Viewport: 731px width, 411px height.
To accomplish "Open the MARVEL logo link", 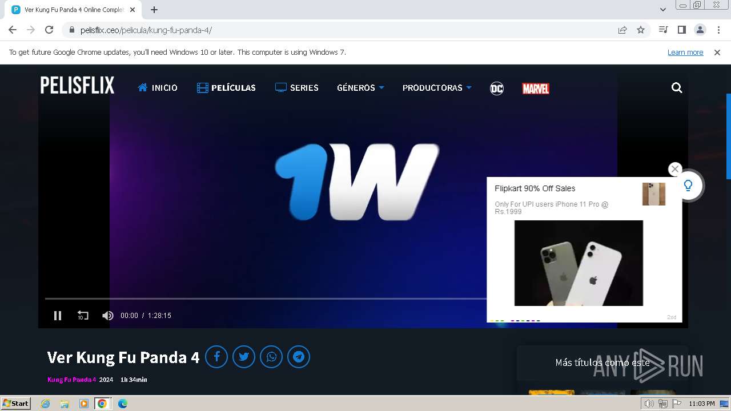I will coord(536,88).
